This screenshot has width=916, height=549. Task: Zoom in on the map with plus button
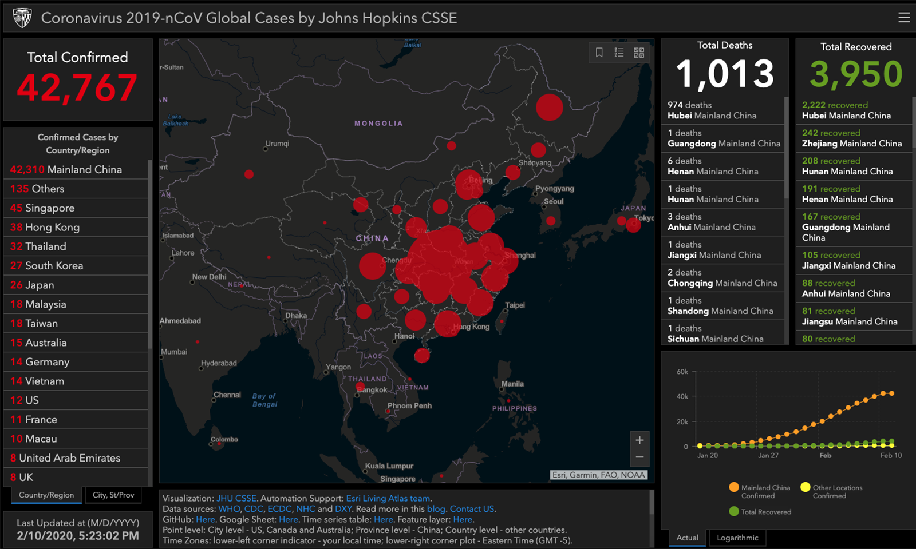[x=640, y=440]
